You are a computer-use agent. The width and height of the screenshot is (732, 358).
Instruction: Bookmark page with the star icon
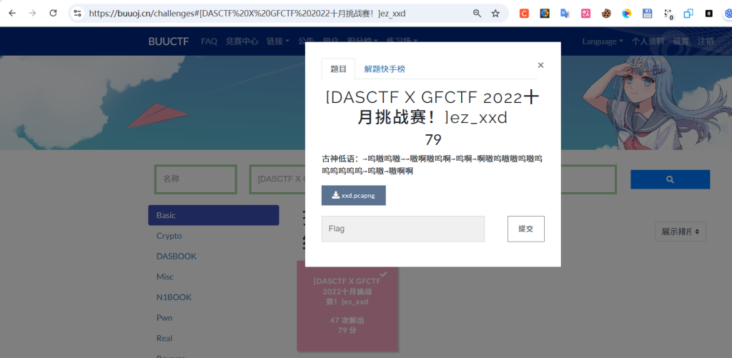(x=495, y=13)
